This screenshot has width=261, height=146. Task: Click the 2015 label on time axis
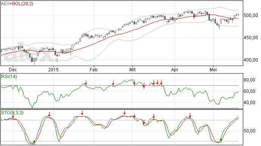[53, 69]
